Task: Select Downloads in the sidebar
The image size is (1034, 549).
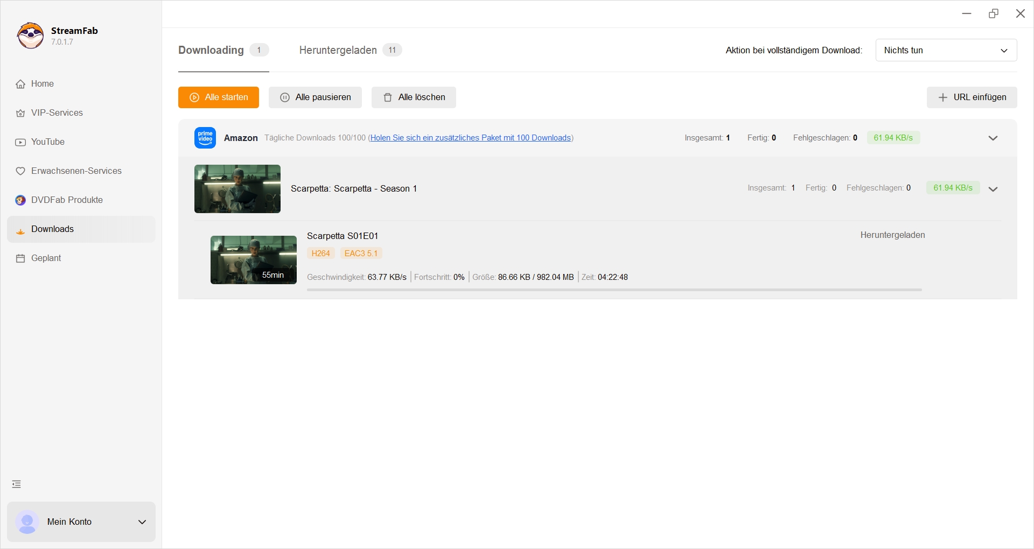Action: [x=52, y=229]
